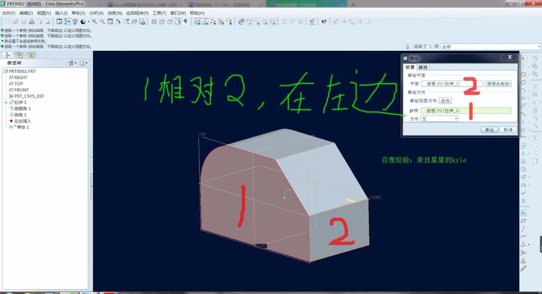Select shaded display mode icon
Viewport: 542px width, 294px height.
tap(178, 22)
